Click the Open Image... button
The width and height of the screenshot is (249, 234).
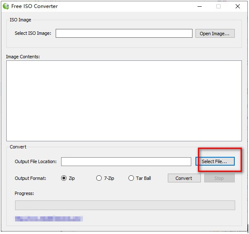215,34
